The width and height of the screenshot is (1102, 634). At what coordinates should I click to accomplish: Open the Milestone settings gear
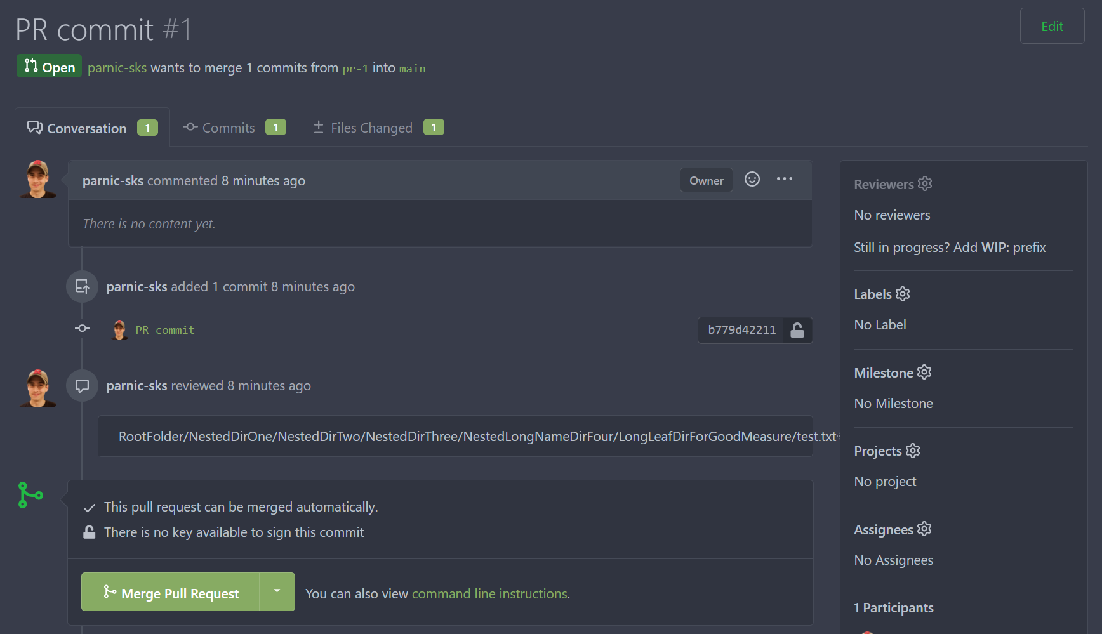click(x=924, y=373)
